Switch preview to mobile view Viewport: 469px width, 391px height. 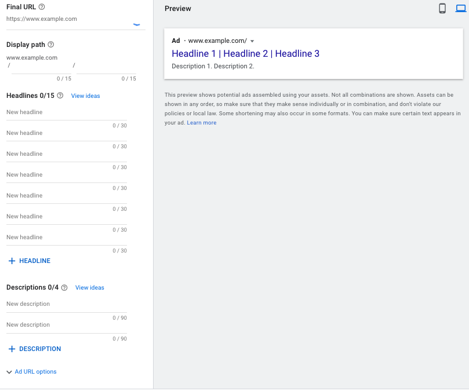click(x=442, y=8)
